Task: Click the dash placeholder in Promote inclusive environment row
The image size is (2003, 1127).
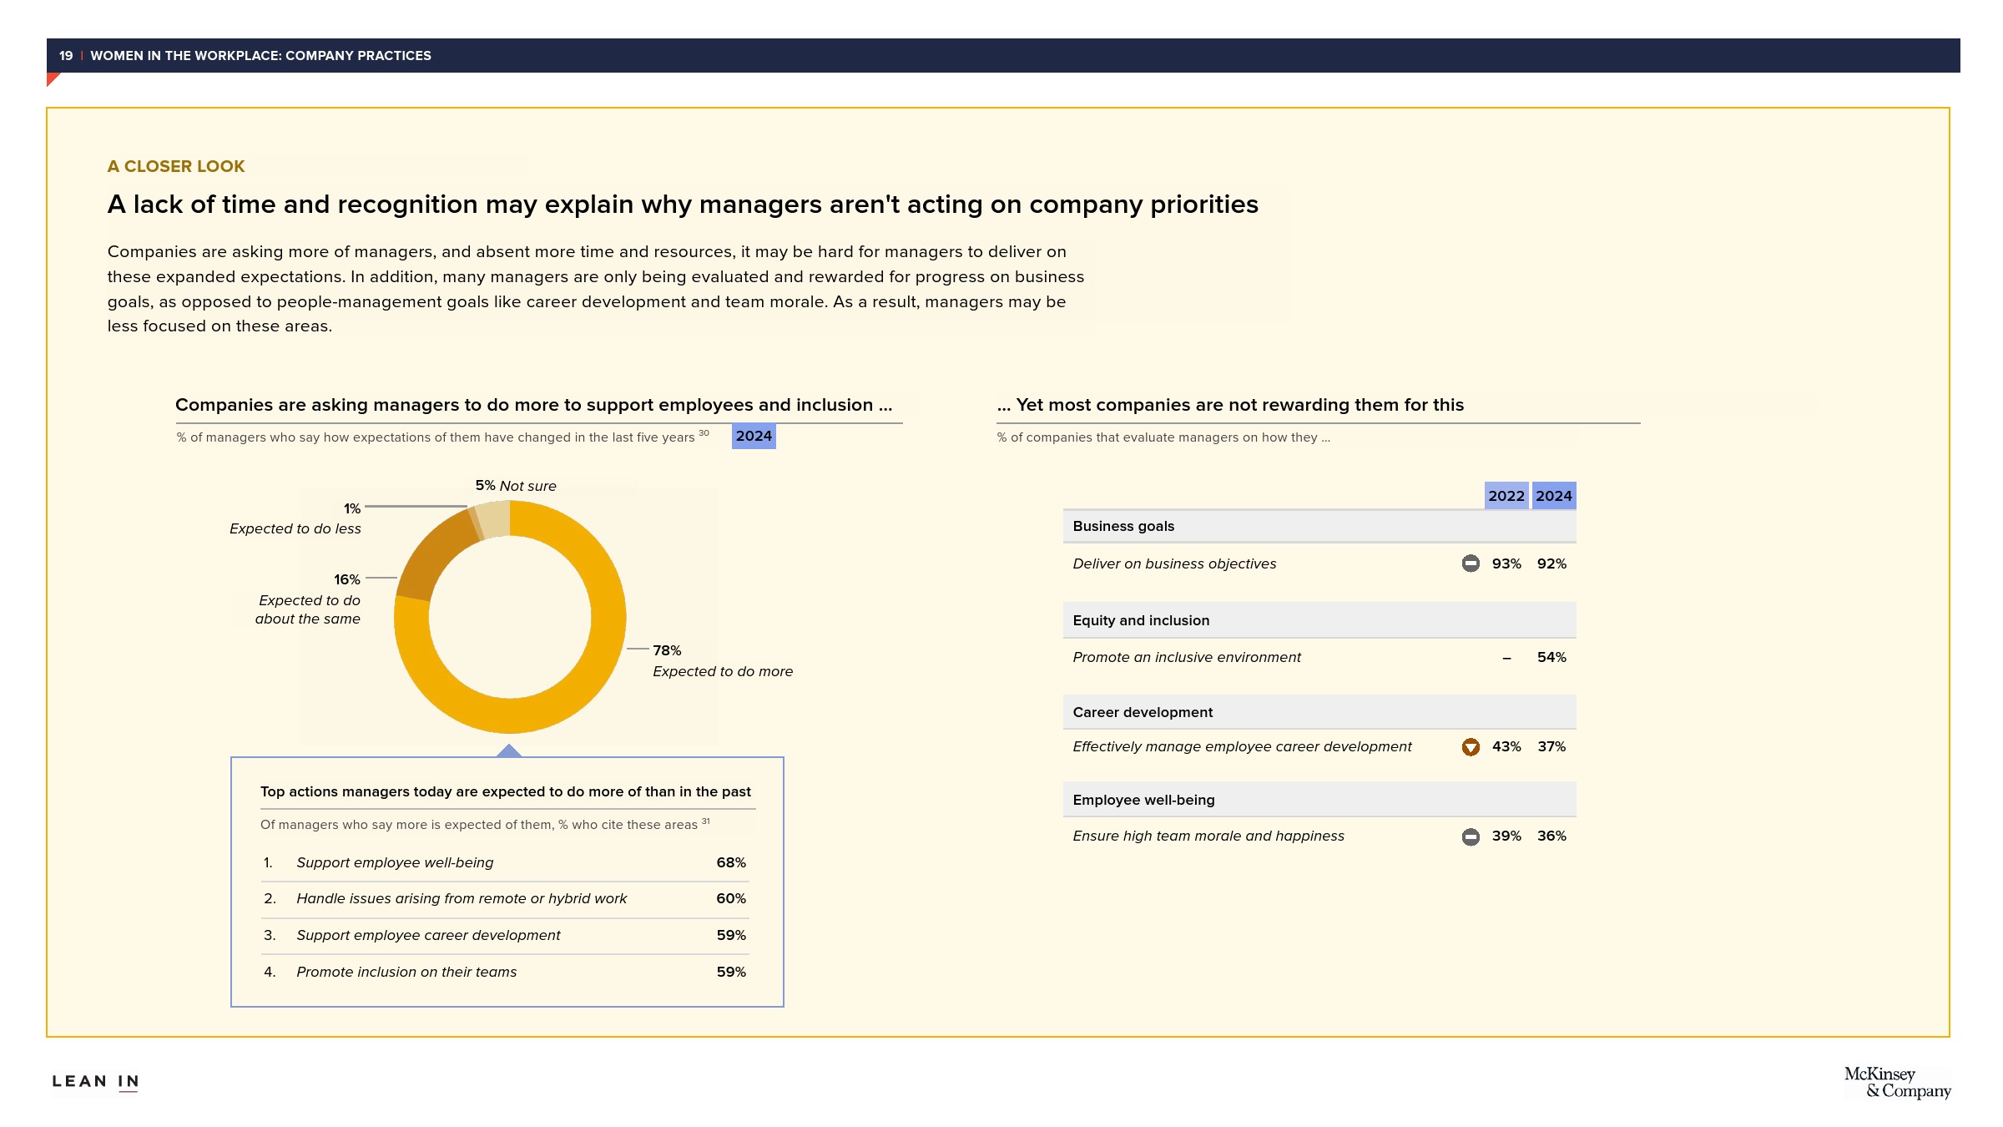Action: (x=1506, y=659)
